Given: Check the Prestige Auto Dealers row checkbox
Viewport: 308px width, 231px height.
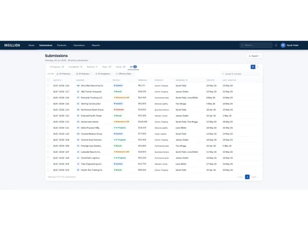Looking at the screenshot, I should click(x=49, y=146).
